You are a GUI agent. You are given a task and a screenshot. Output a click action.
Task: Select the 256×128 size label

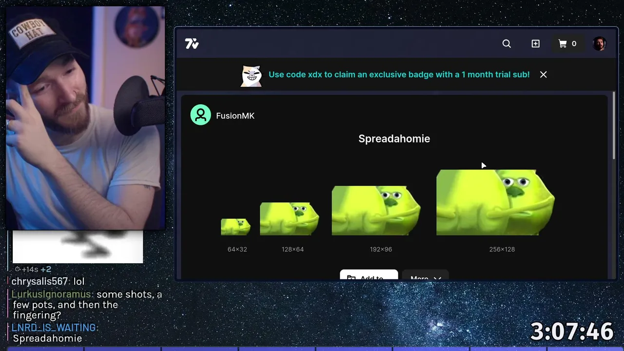tap(502, 249)
